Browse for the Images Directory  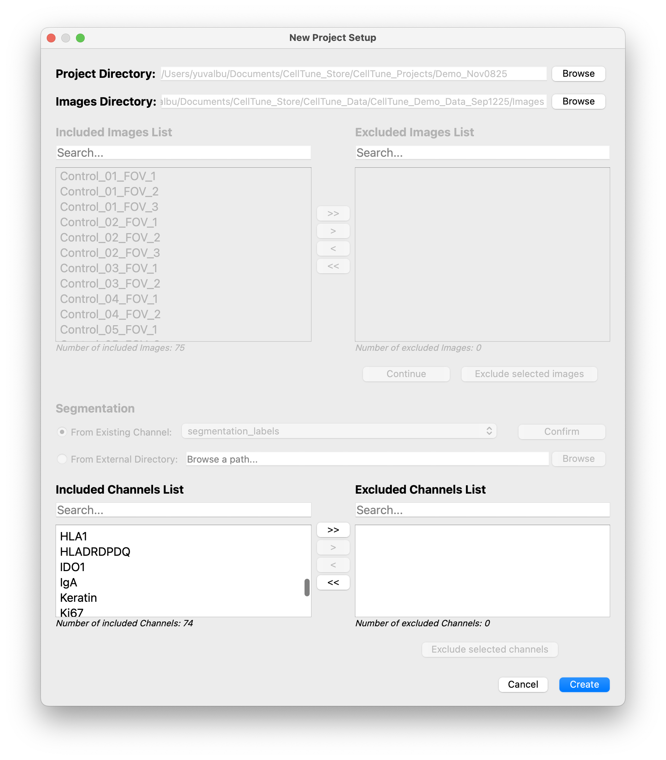click(x=578, y=101)
